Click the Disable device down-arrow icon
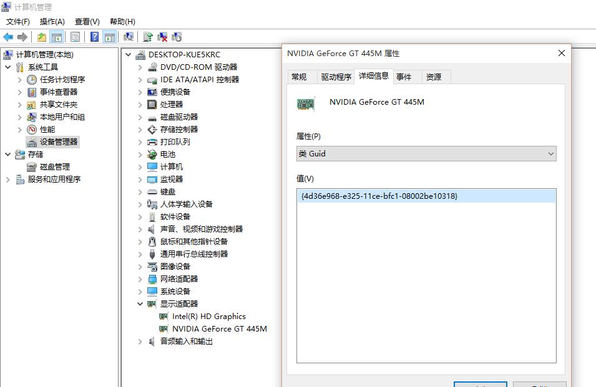 coord(177,37)
